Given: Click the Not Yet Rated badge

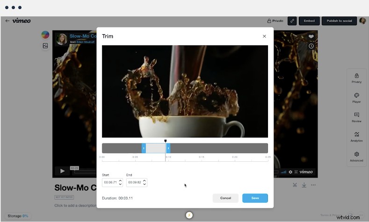Looking at the screenshot, I should [x=64, y=197].
